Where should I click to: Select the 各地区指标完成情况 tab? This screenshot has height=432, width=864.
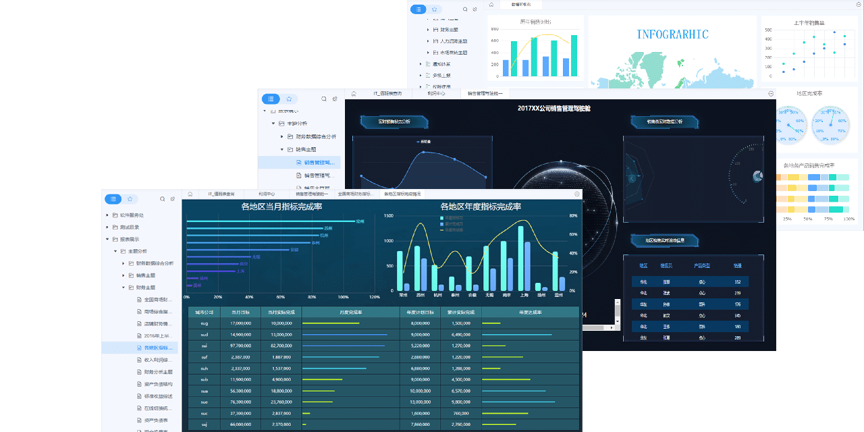(x=402, y=194)
